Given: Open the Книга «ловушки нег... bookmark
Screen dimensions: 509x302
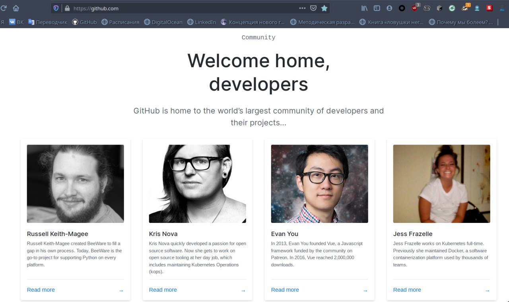Looking at the screenshot, I should pyautogui.click(x=392, y=22).
